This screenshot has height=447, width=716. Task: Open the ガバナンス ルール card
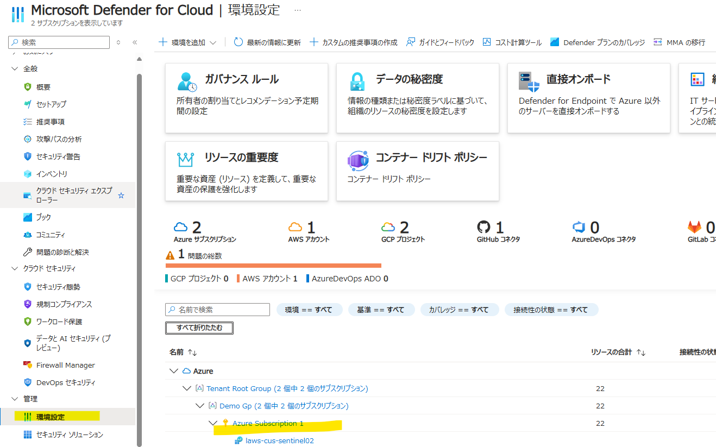(x=247, y=98)
